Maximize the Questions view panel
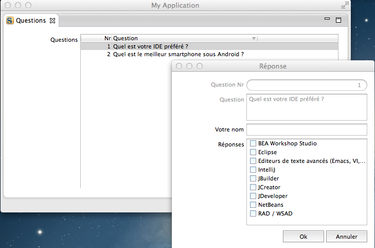 pos(338,20)
